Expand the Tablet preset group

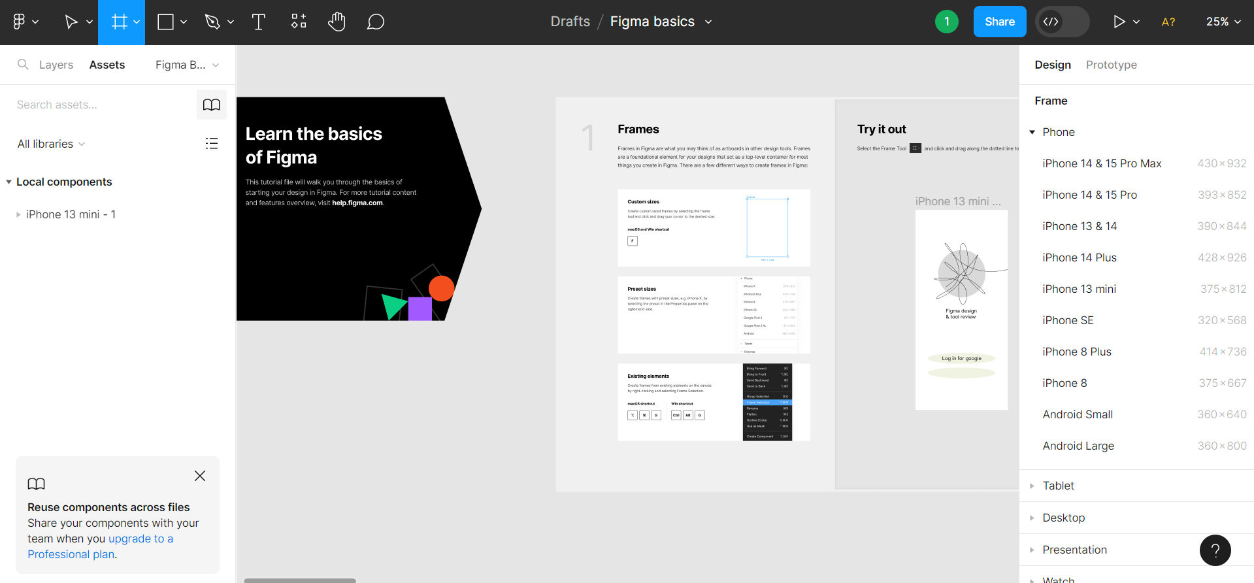[x=1032, y=486]
